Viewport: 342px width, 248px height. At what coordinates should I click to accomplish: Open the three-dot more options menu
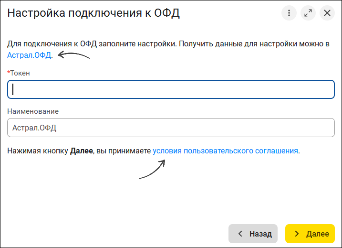coord(289,13)
